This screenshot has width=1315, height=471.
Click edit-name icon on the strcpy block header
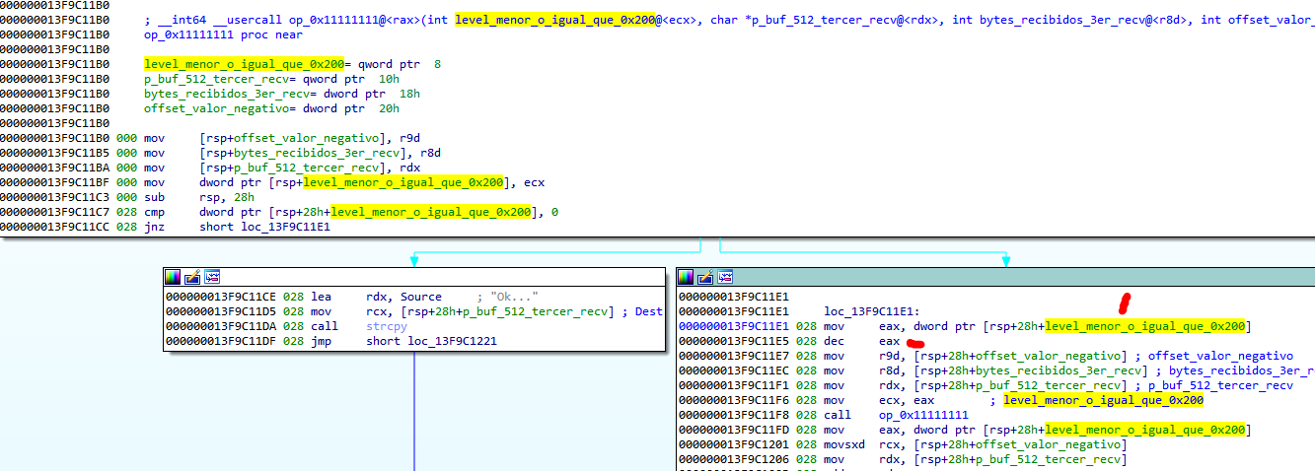click(192, 277)
